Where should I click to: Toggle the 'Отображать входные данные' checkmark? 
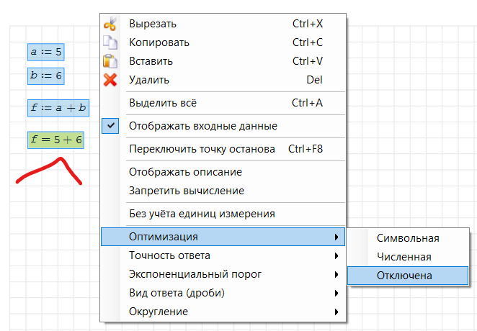click(x=110, y=126)
